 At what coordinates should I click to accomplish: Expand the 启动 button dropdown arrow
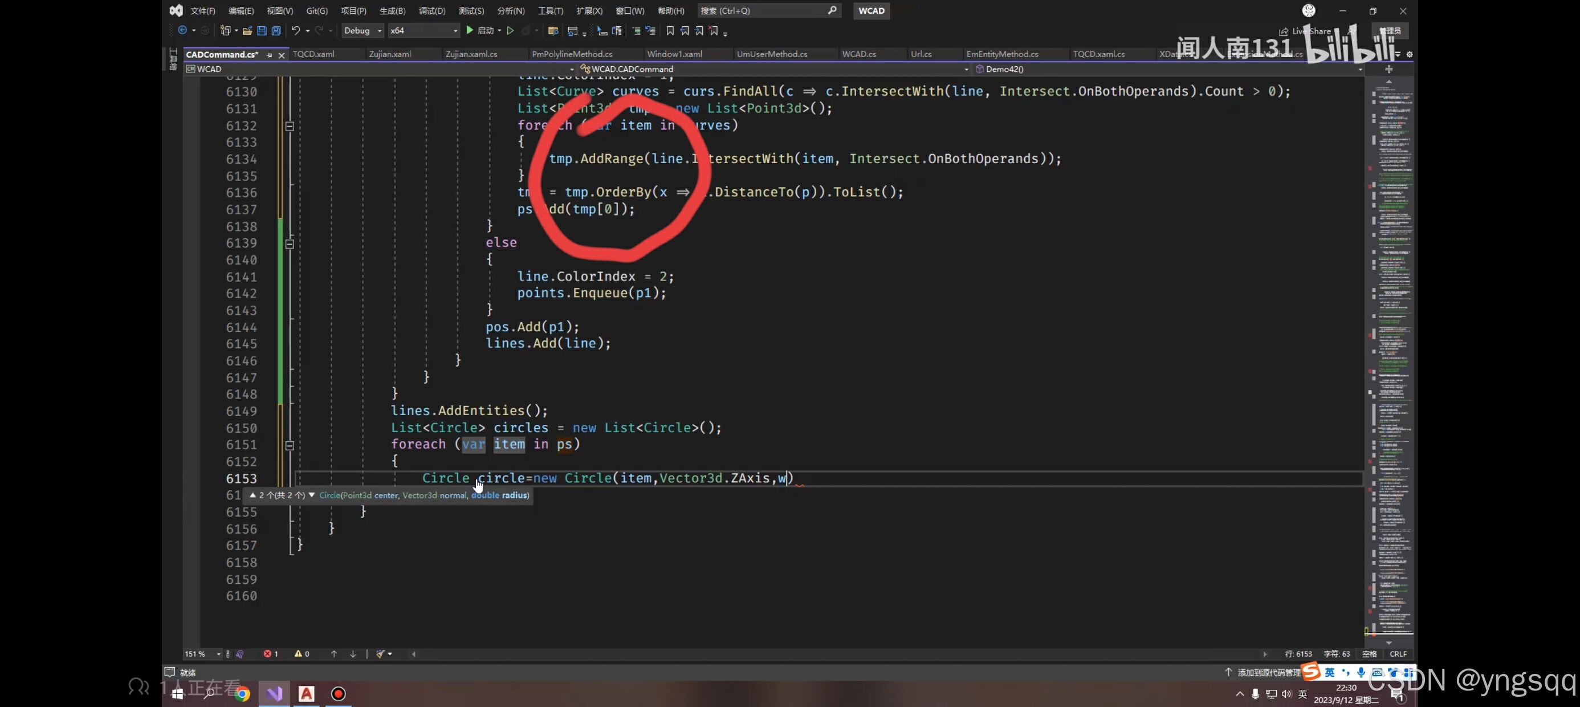tap(500, 30)
